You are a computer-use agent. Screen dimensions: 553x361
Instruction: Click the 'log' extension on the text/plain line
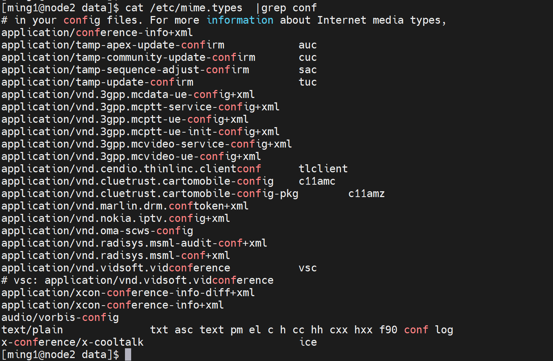tap(444, 330)
